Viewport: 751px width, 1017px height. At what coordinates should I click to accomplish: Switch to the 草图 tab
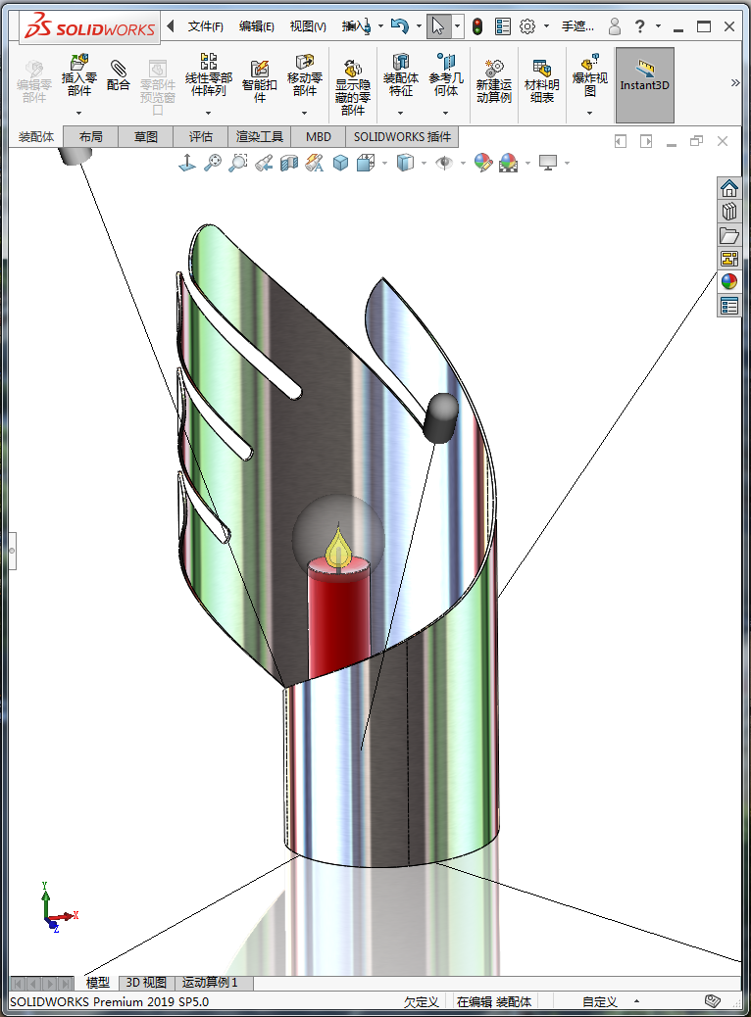coord(146,137)
